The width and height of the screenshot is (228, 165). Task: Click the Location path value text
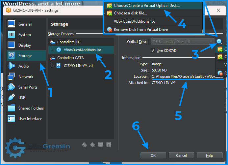[187, 76]
